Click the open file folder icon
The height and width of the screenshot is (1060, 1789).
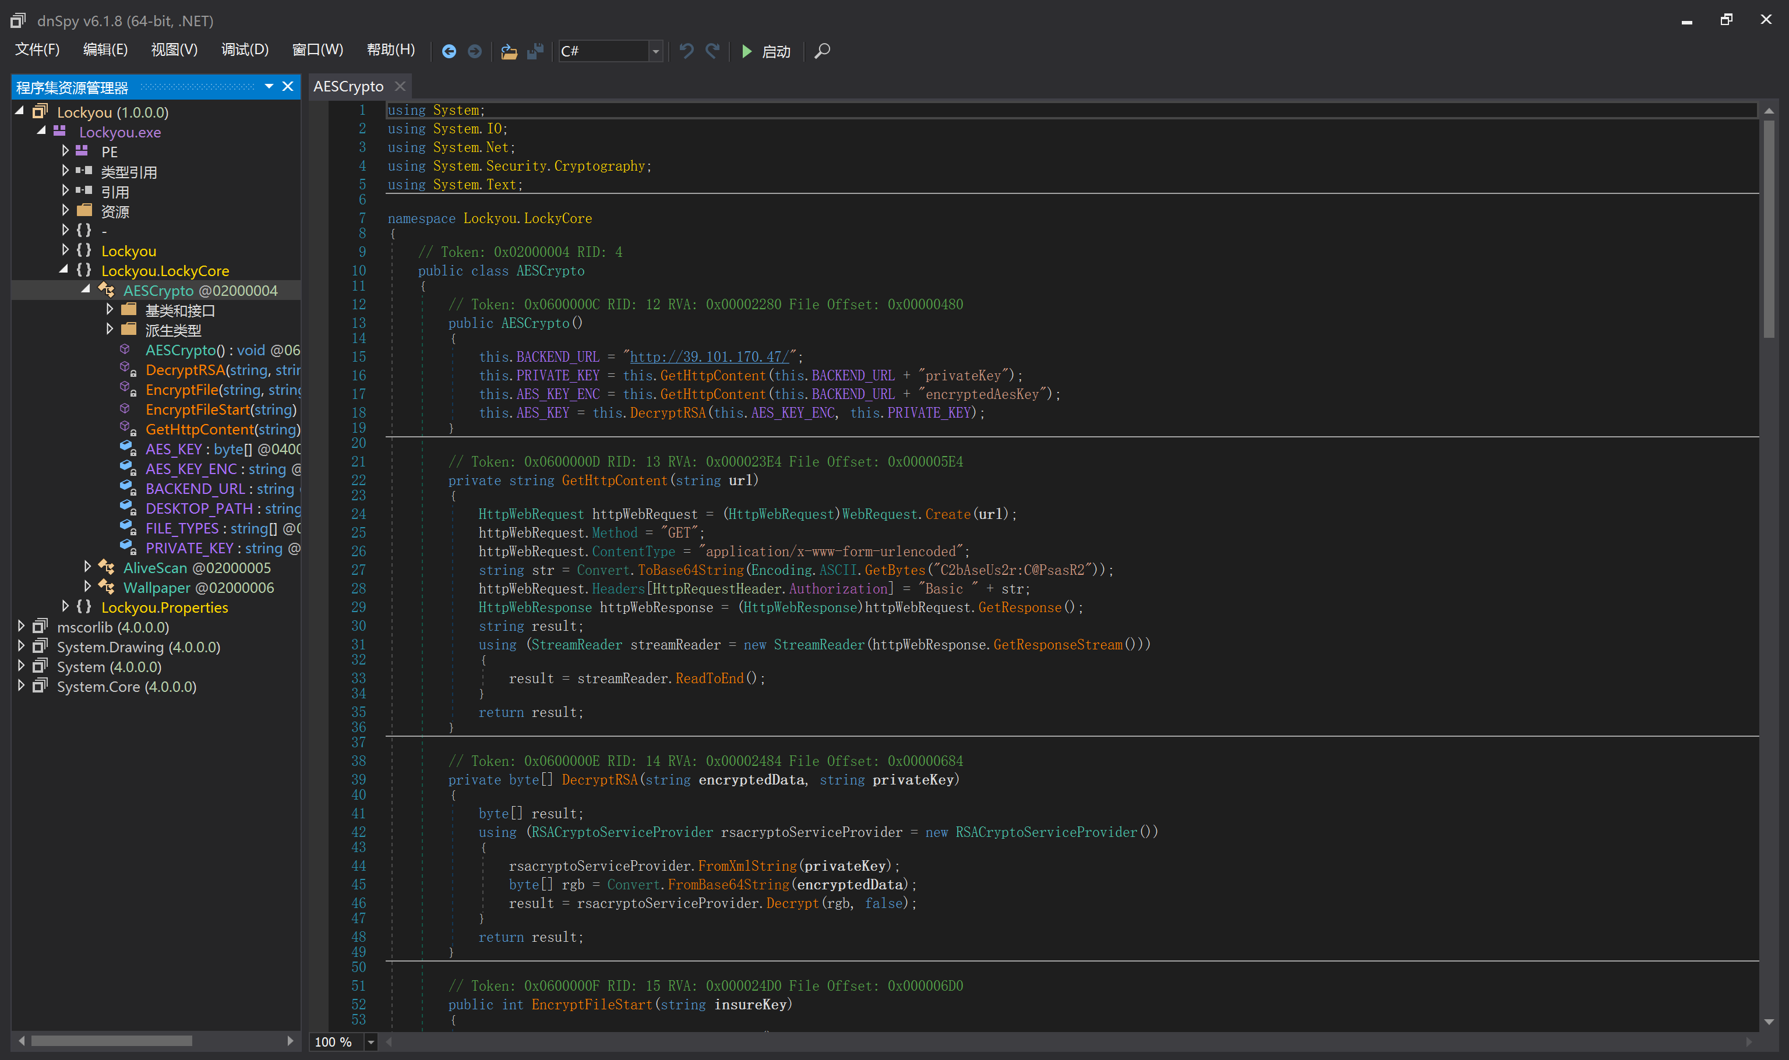[x=509, y=51]
